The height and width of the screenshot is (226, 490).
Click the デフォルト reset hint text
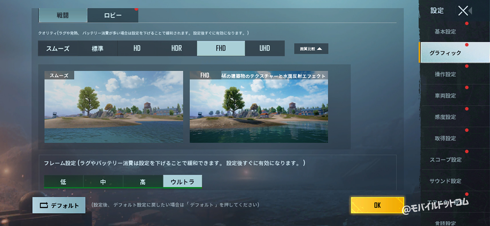point(175,205)
